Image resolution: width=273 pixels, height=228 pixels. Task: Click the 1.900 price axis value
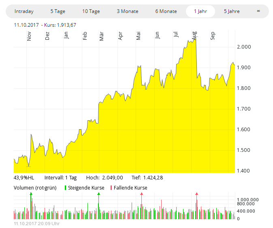click(244, 68)
